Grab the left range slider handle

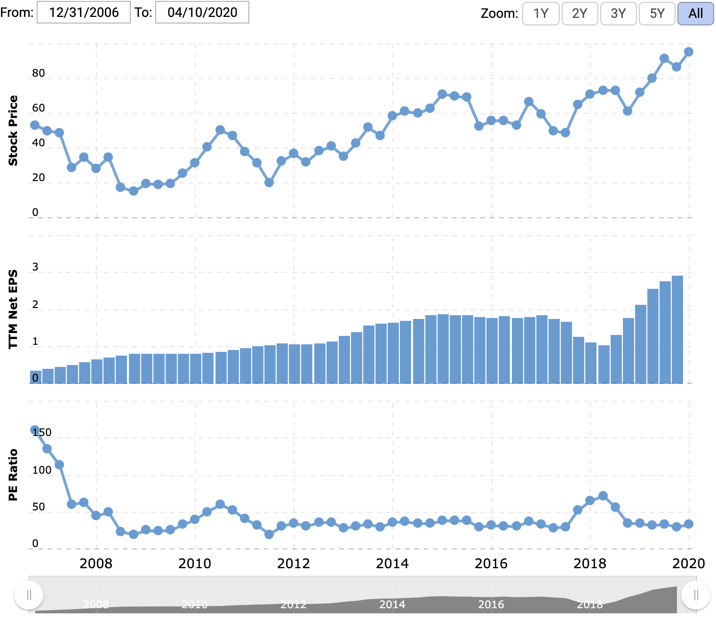(29, 595)
